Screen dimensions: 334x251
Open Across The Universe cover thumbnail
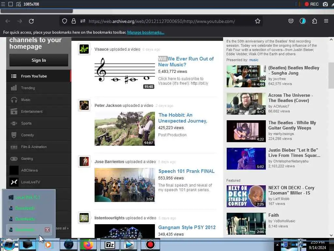coord(246,104)
